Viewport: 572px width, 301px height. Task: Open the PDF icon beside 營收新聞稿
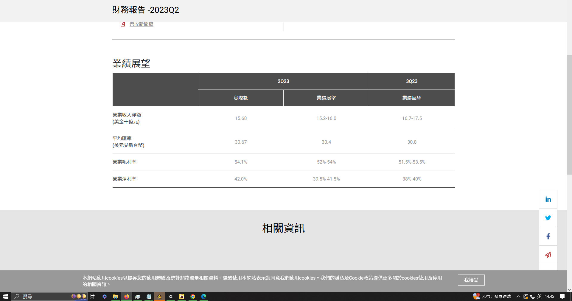pyautogui.click(x=123, y=24)
